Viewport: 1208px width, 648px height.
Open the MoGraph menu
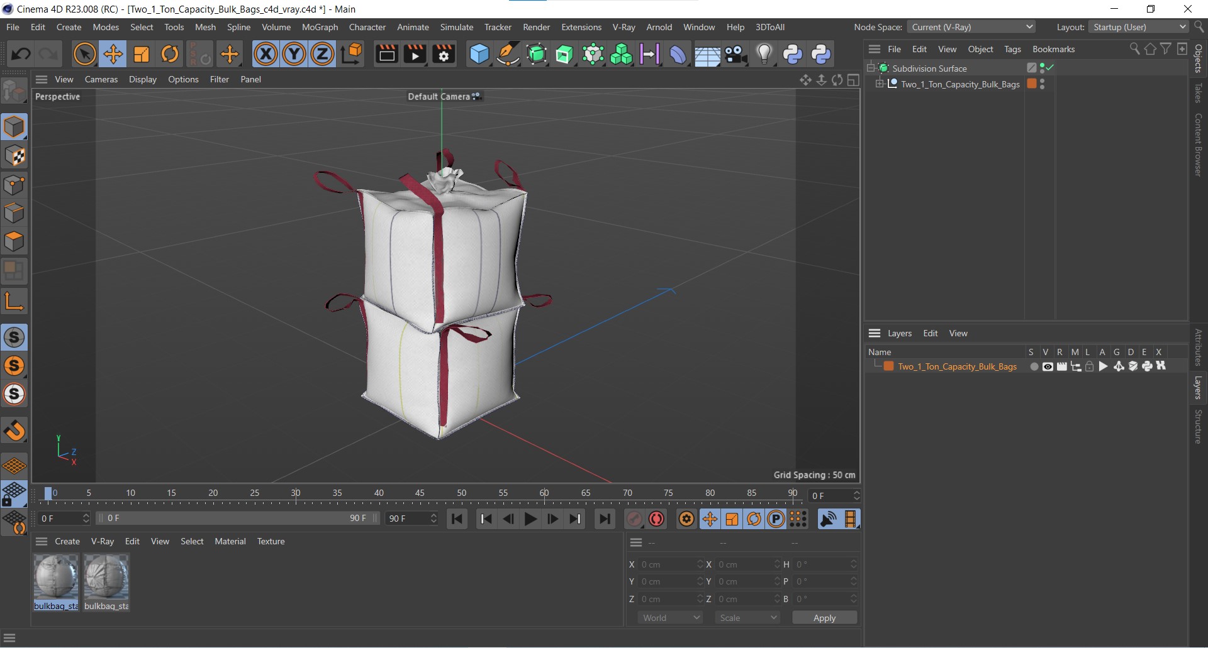pos(320,27)
